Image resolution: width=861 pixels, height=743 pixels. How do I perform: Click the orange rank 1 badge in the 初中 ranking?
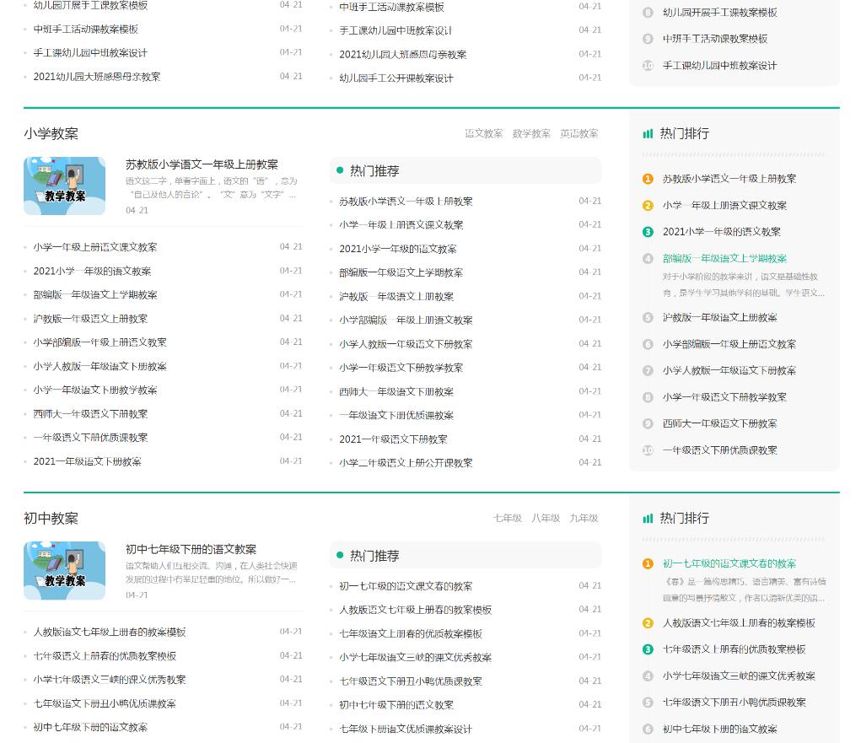point(648,564)
